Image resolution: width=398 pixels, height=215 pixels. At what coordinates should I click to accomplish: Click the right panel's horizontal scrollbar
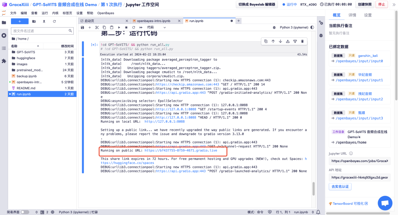[x=358, y=213]
